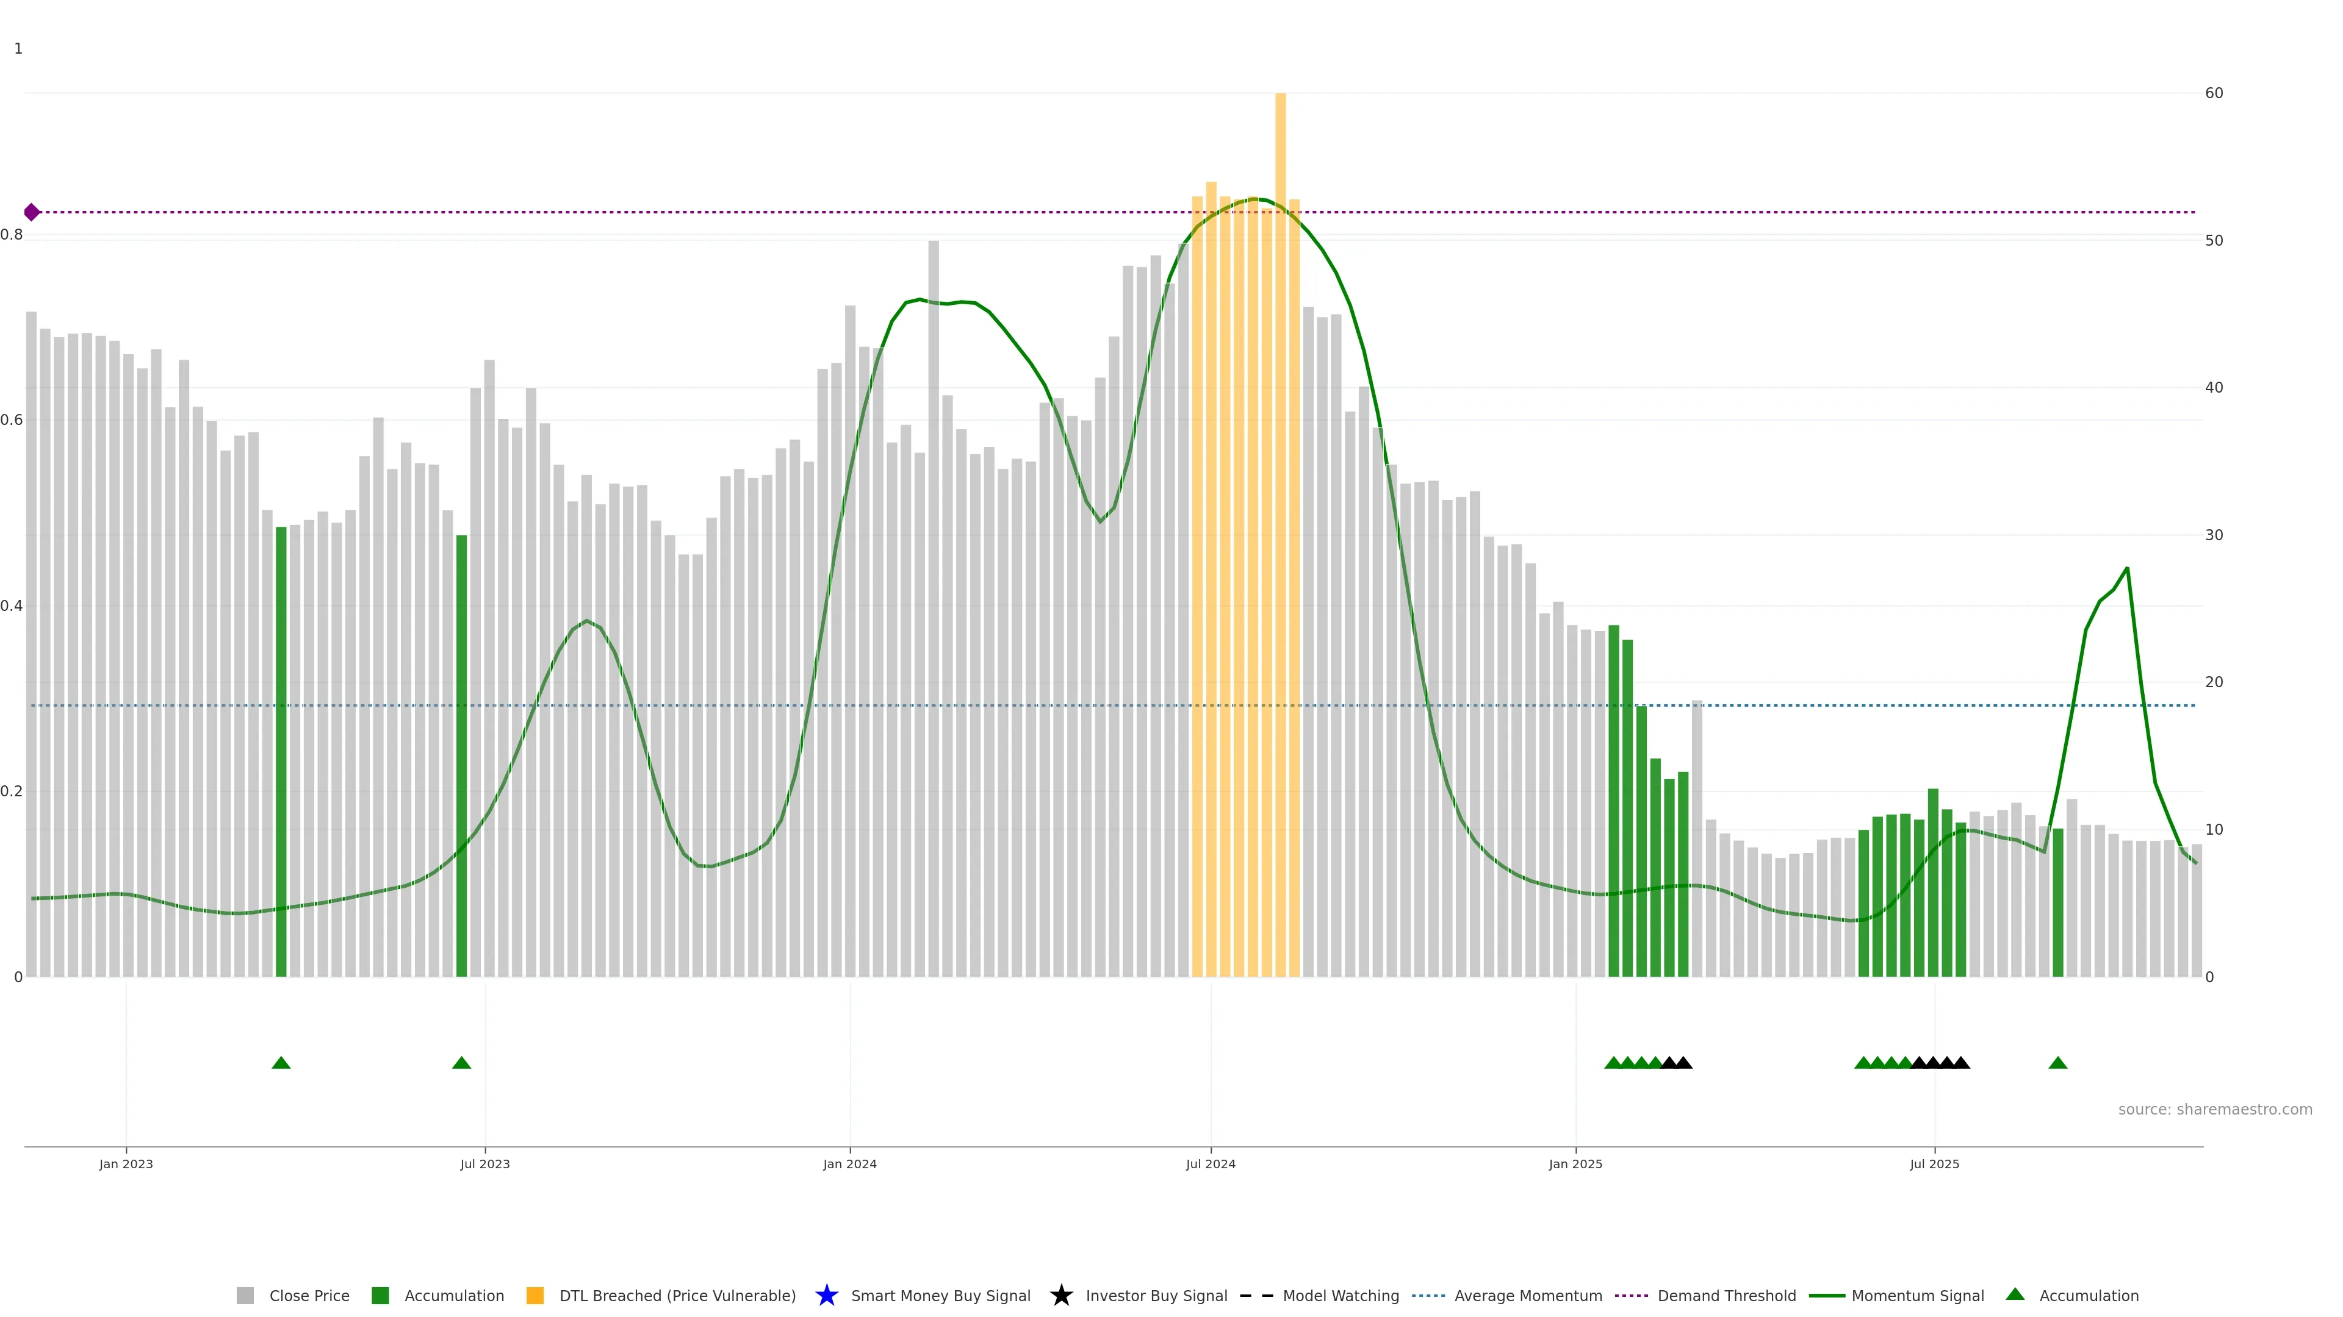The height and width of the screenshot is (1317, 2343).
Task: Click the first green triangle marker in 2023
Action: (x=281, y=1063)
